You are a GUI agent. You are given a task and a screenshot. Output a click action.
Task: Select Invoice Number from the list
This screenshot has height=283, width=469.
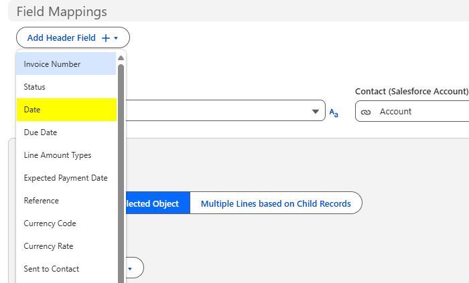[66, 64]
